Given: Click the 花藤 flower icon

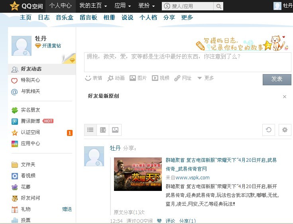Looking at the screenshot, I should coord(15,187).
